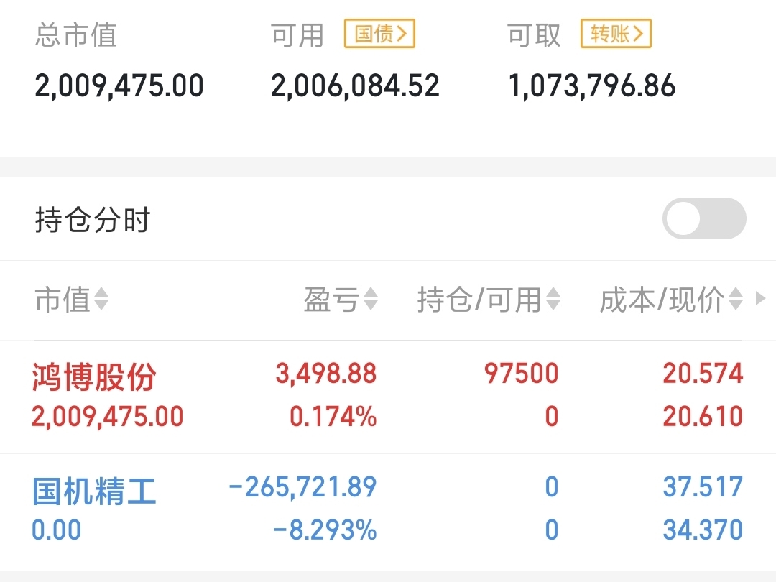Open the 国机精工 holding row
The image size is (776, 582).
coord(388,512)
